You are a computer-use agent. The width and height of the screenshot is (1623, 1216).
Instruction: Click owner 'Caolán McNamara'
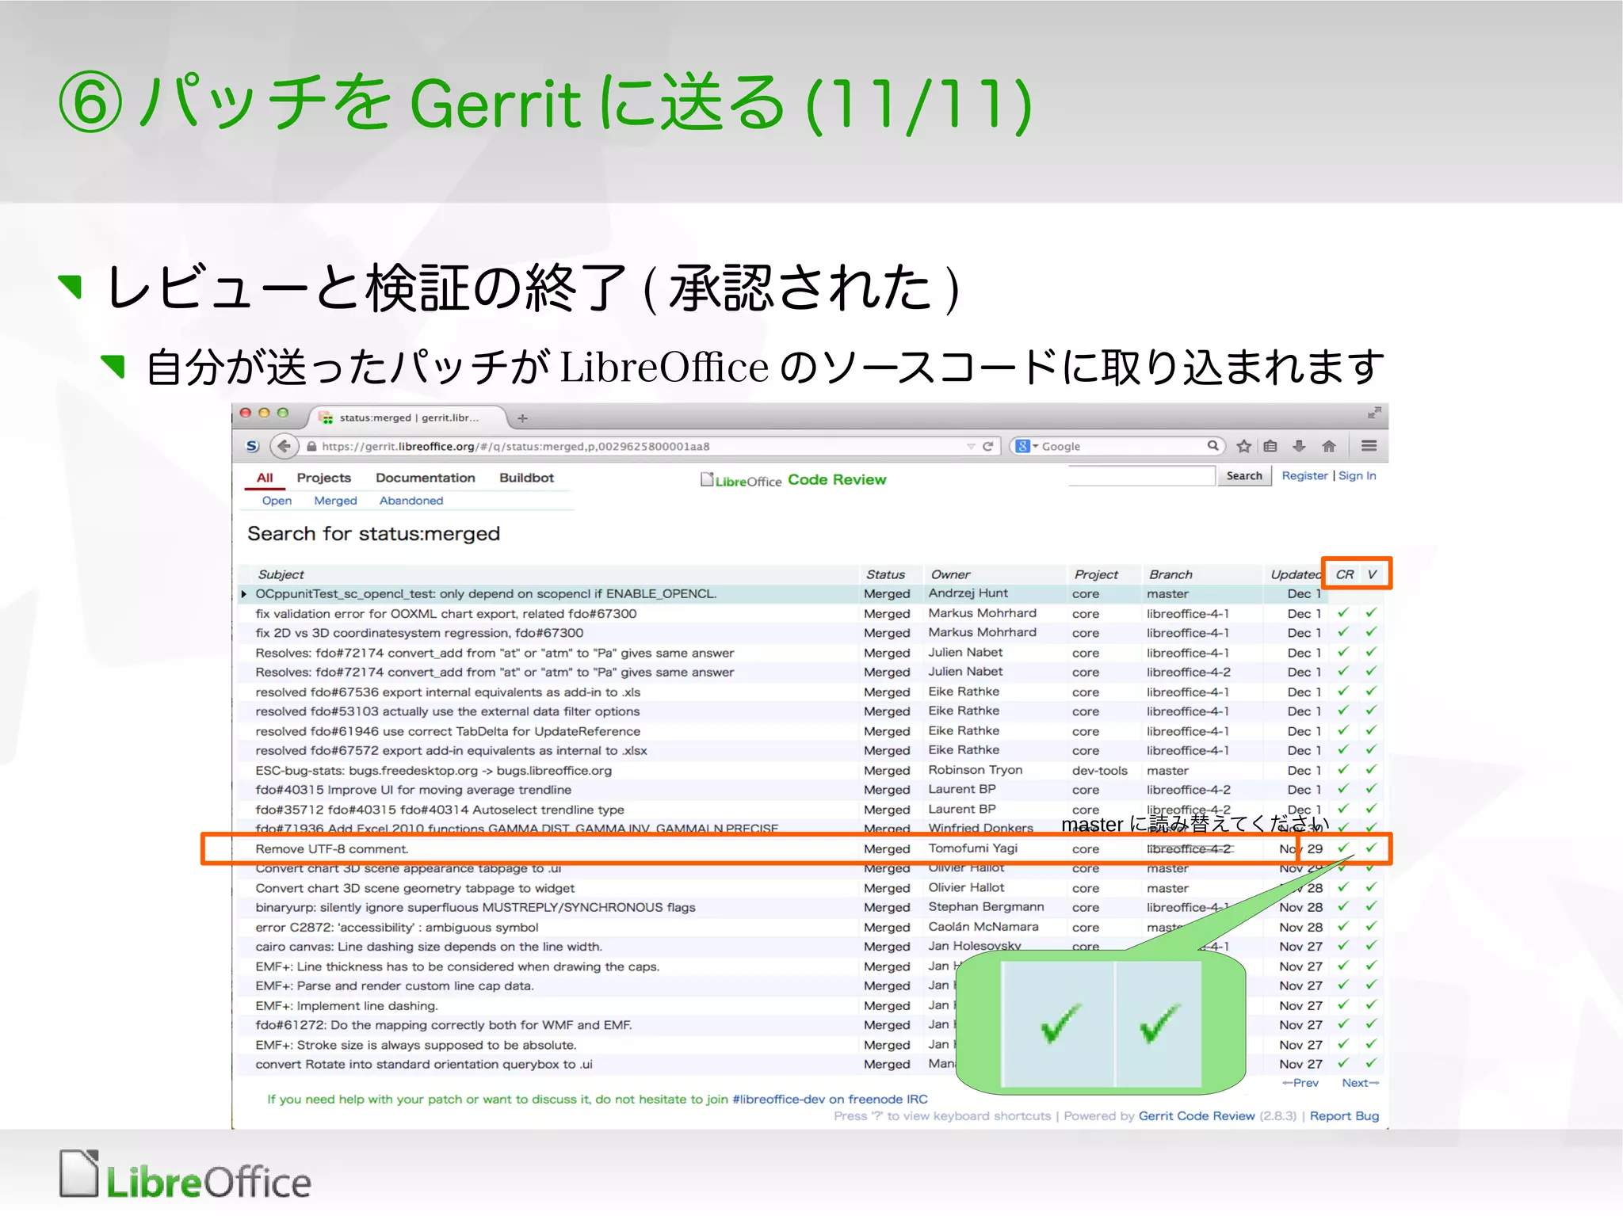(x=983, y=927)
